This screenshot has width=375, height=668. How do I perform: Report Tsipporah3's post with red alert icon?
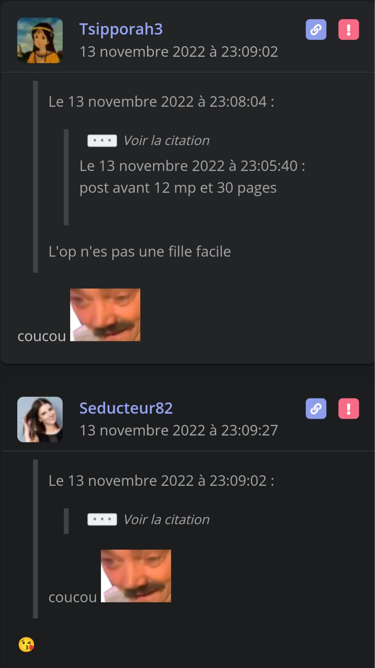[x=348, y=29]
